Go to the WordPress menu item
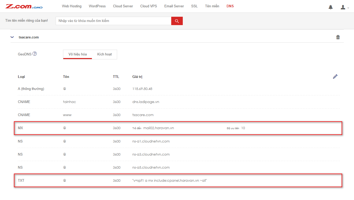The height and width of the screenshot is (200, 354). point(97,6)
